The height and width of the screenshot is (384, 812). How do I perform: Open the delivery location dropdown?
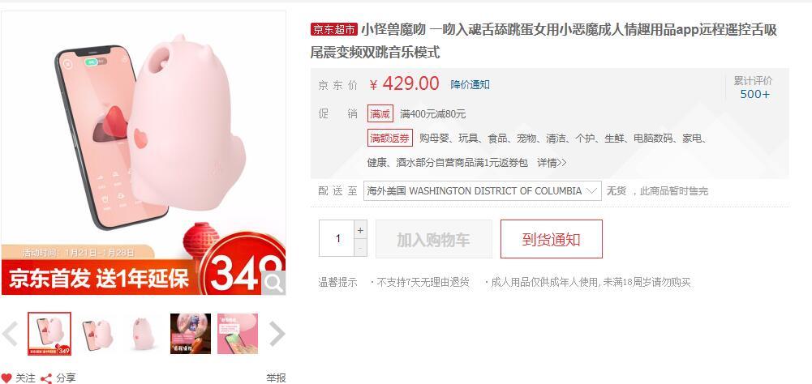[482, 191]
